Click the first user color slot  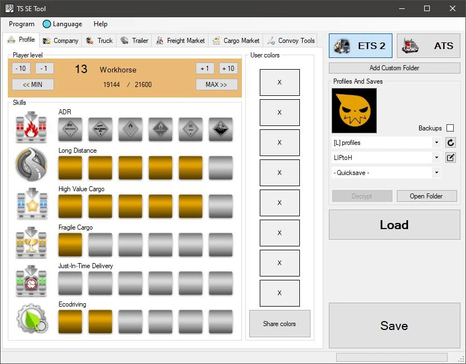pyautogui.click(x=279, y=82)
